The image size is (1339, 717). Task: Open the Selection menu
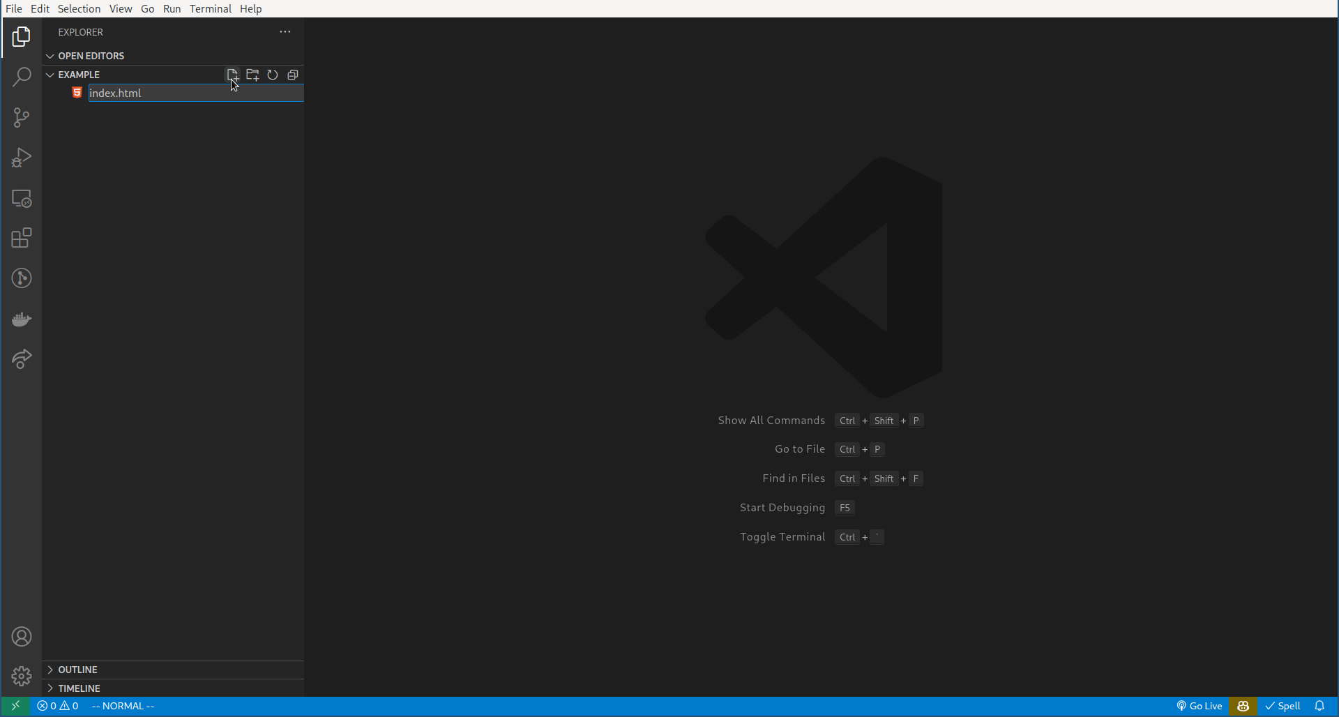pyautogui.click(x=79, y=8)
